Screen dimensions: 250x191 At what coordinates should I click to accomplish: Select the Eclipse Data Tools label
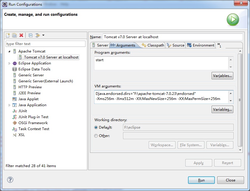click(34, 69)
